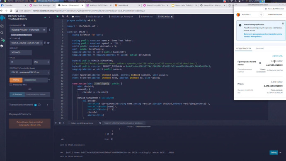Expand the Deploy constructor parameters chevron
Image resolution: width=286 pixels, height=161 pixels.
point(49,80)
